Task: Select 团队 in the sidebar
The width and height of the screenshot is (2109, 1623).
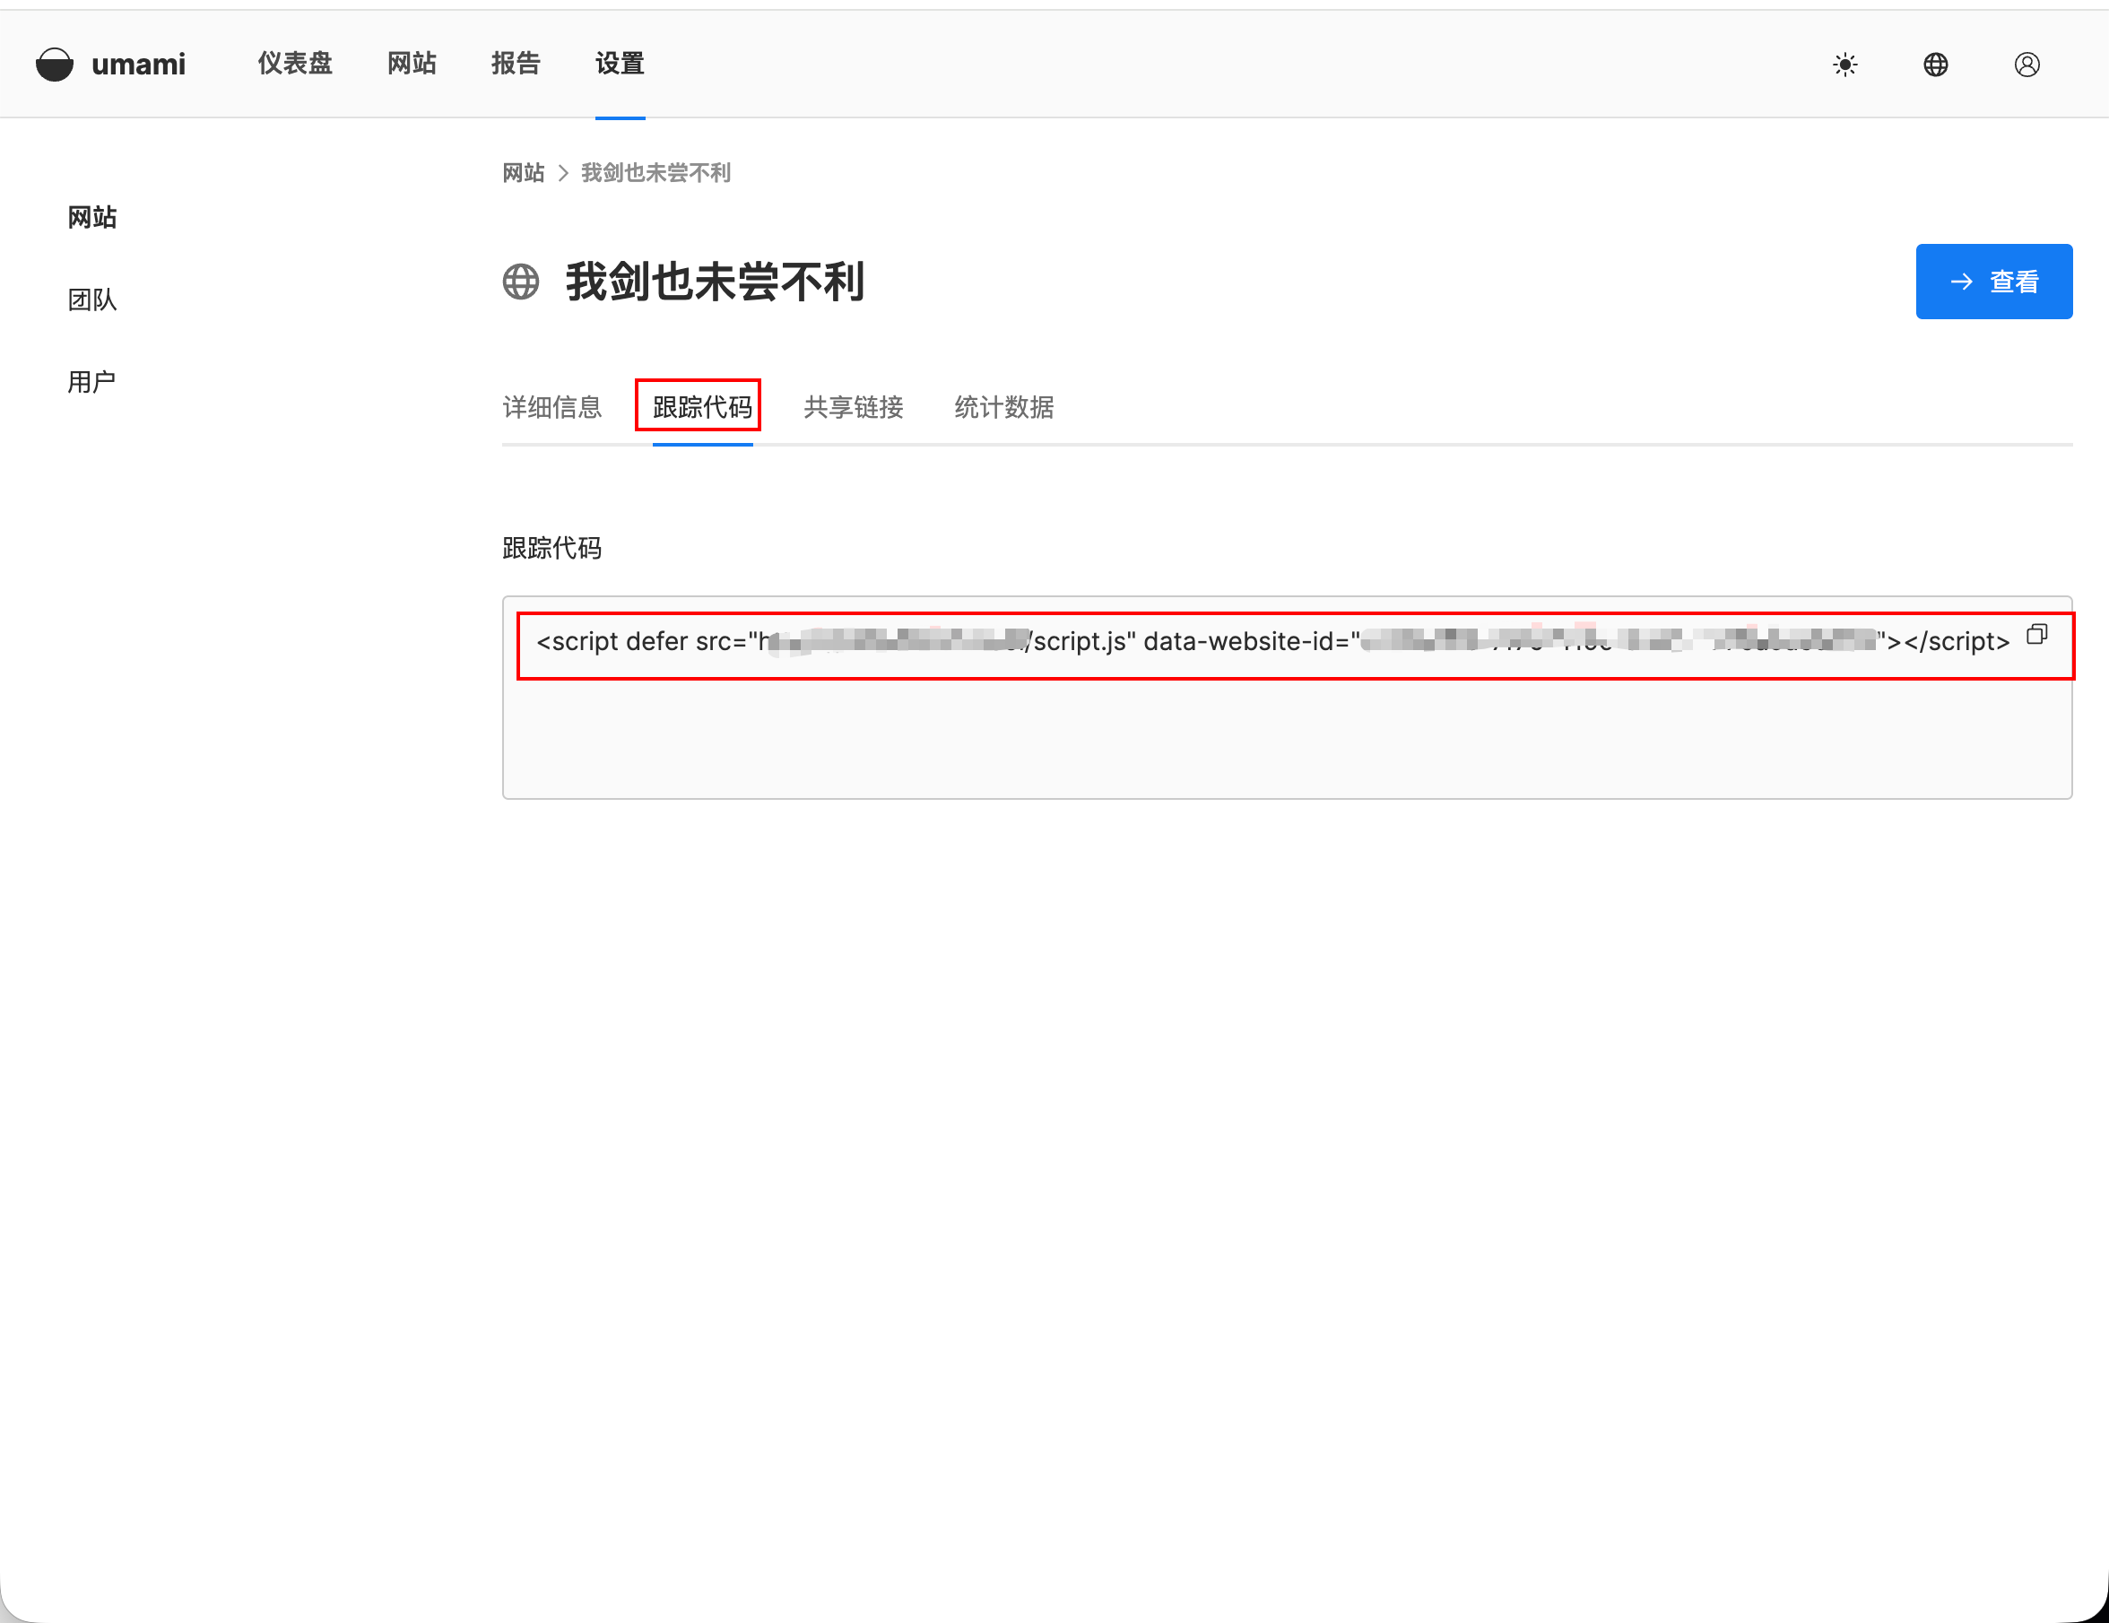Action: (91, 299)
